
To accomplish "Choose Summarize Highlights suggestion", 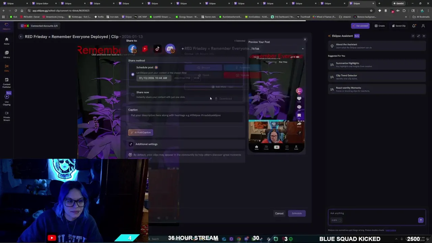I will 376,64.
